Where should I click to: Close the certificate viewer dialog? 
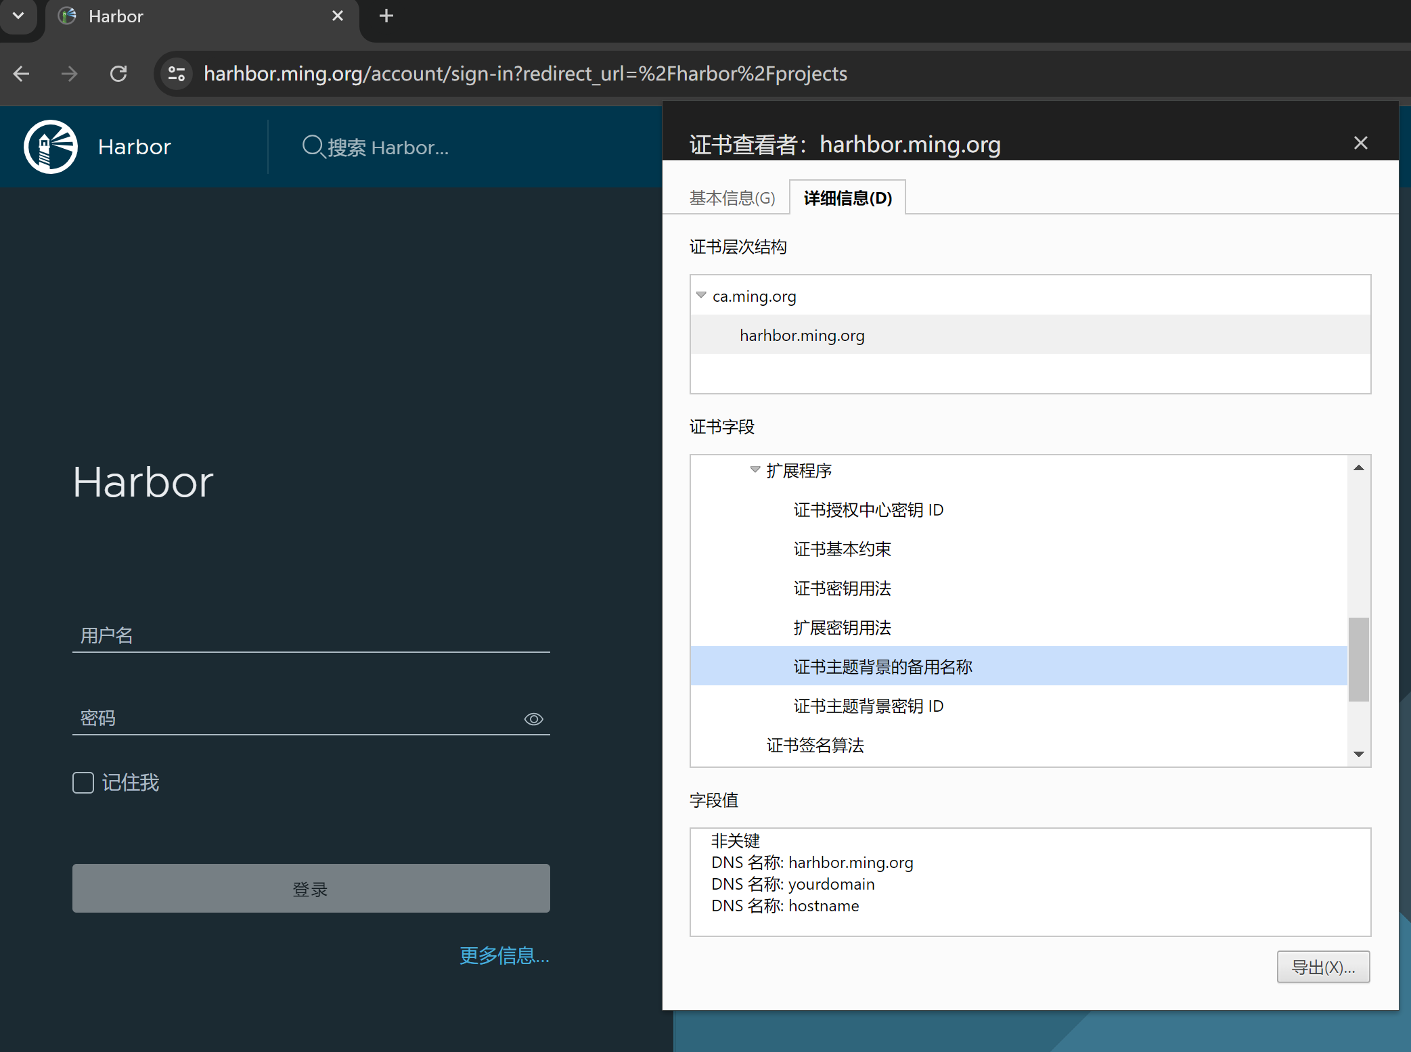coord(1360,143)
